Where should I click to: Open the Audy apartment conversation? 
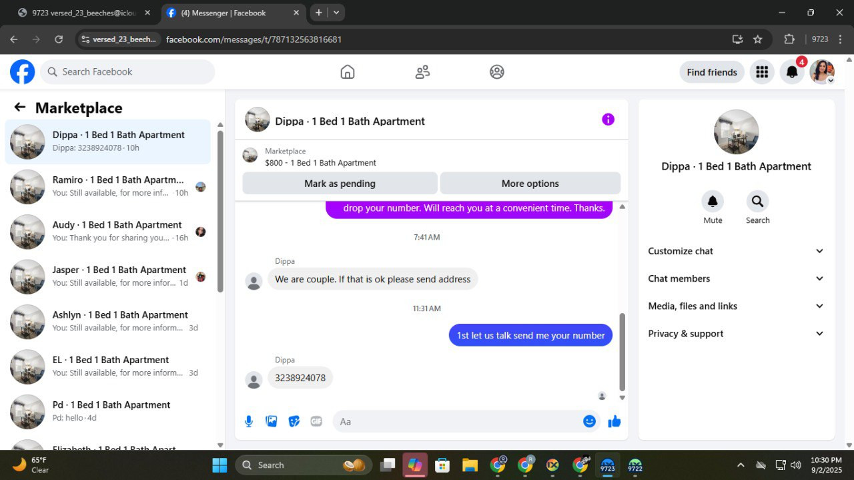tap(108, 232)
